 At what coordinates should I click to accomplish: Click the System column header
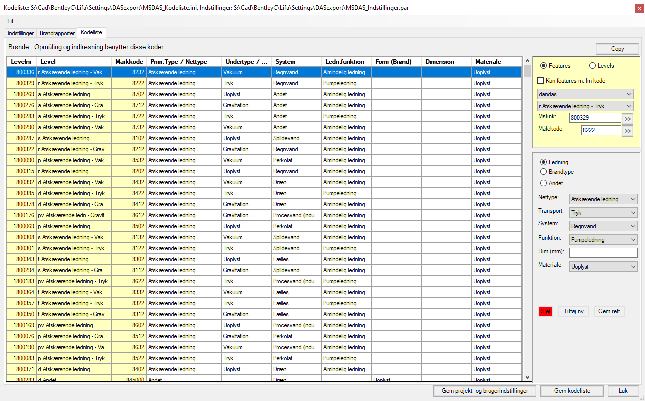coord(296,62)
